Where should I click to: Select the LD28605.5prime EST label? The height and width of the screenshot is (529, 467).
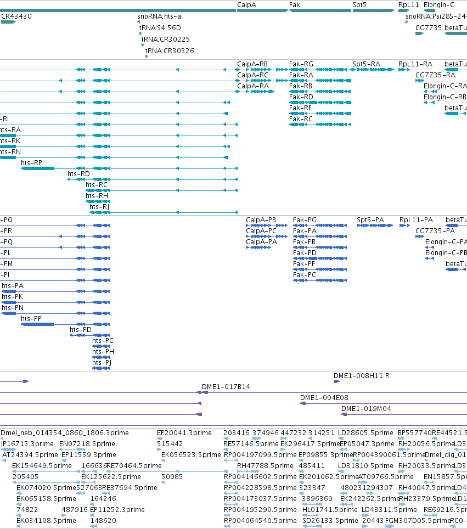tap(366, 432)
